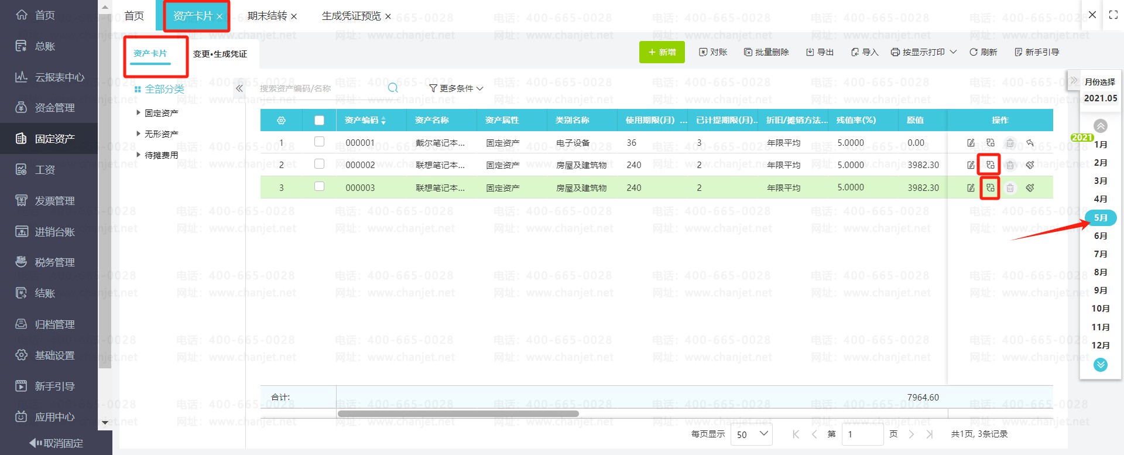Click the copy icon for asset 000002

point(990,165)
